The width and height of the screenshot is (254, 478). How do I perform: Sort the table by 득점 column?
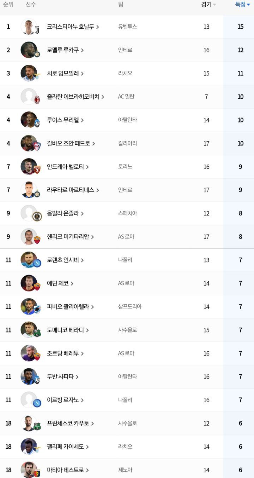[242, 5]
